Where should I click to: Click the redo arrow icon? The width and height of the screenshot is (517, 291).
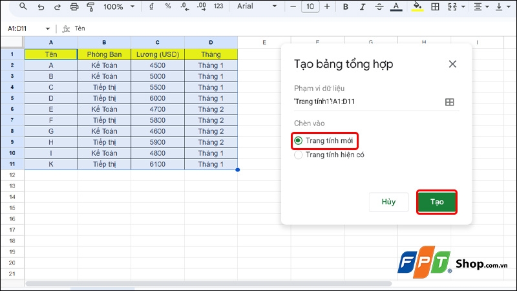point(57,6)
